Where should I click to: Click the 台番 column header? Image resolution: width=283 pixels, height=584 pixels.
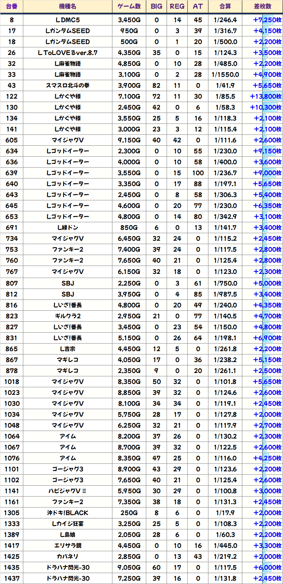[12, 7]
